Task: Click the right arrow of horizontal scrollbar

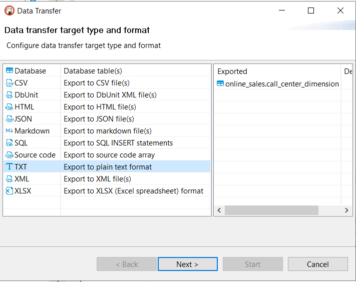Action: coord(346,210)
